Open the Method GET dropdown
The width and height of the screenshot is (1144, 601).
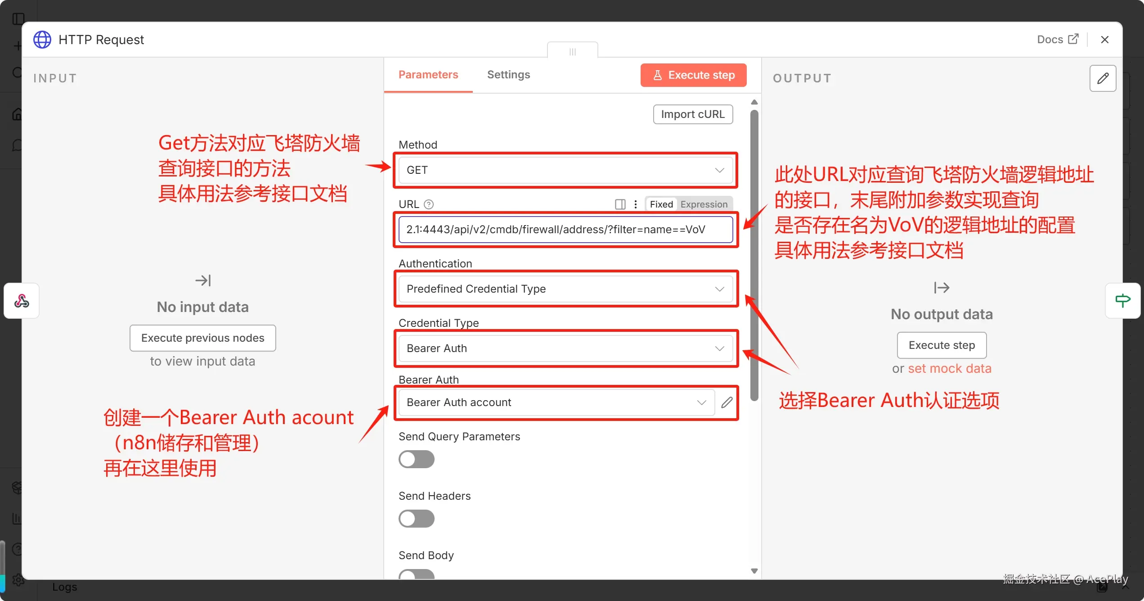[x=565, y=170]
